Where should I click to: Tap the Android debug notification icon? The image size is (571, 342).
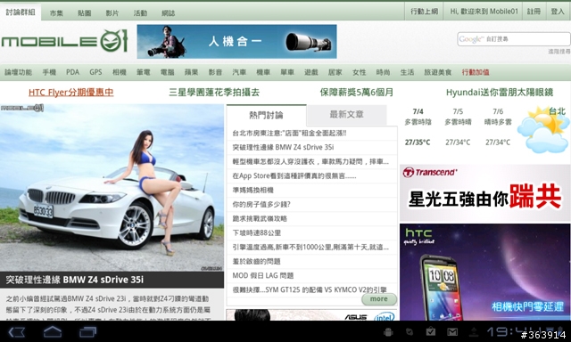[x=388, y=331]
